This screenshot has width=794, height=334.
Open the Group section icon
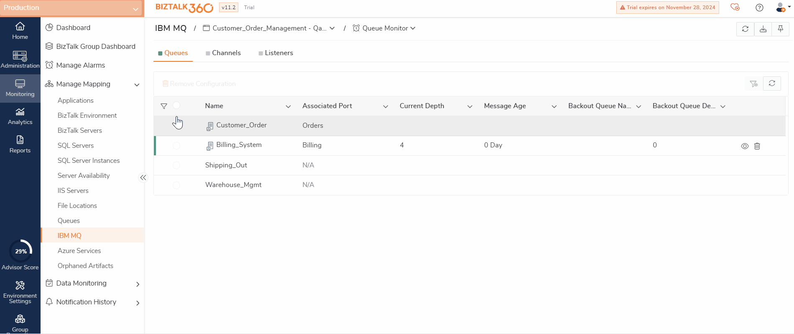coord(20,319)
